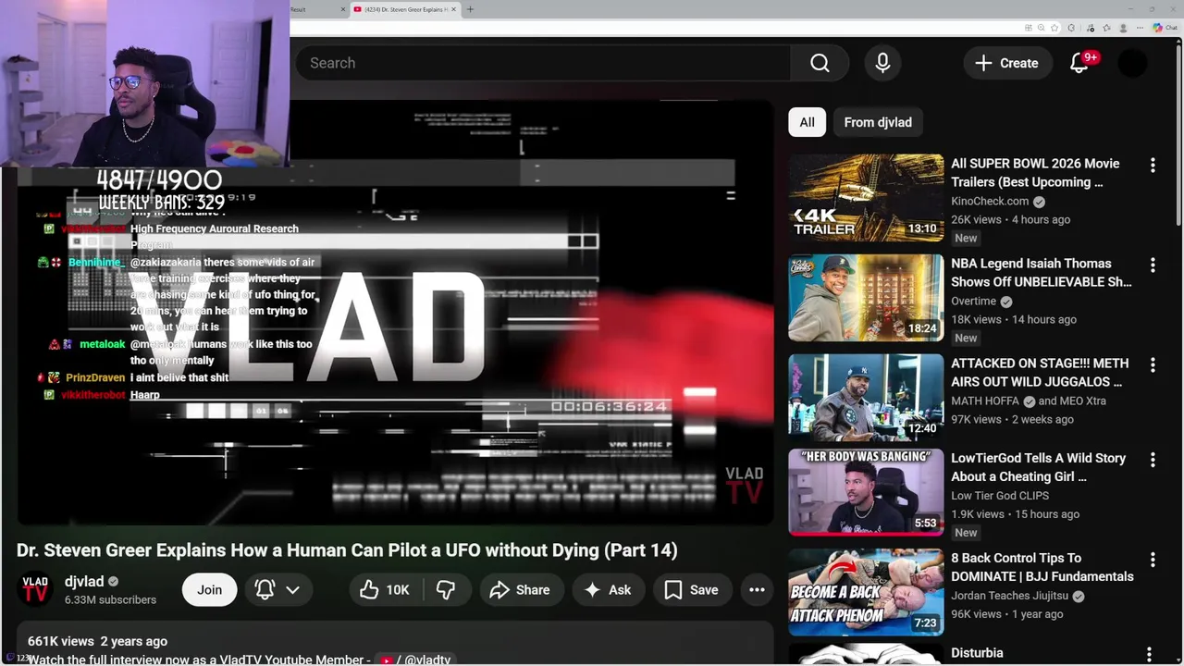Viewport: 1184px width, 666px height.
Task: Click title LowTierGod Tells A Wild Story
Action: pos(1039,467)
